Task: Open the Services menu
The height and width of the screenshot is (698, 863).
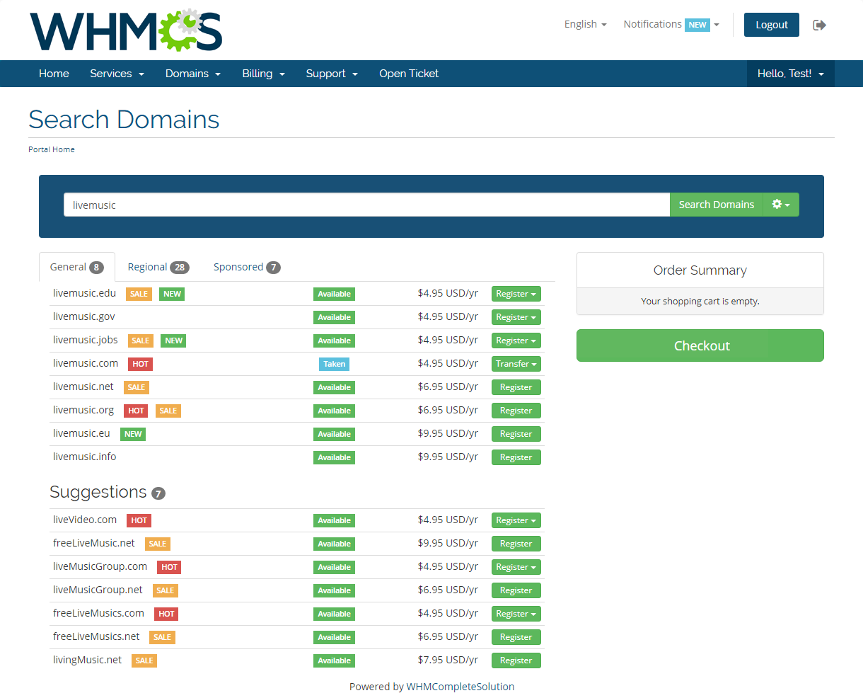Action: 117,74
